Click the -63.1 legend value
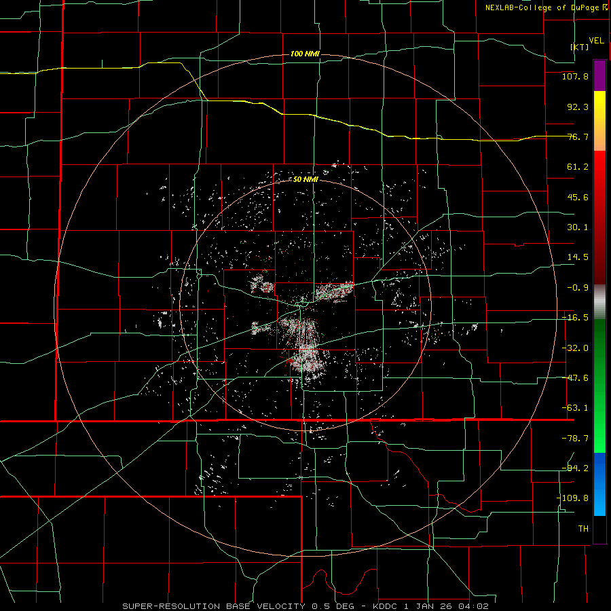The width and height of the screenshot is (611, 611). coord(575,408)
